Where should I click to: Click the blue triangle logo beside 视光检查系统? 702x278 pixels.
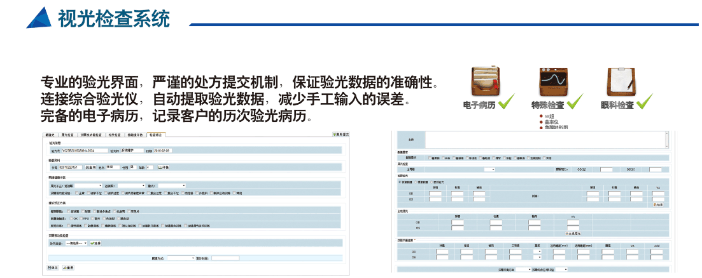tap(40, 18)
